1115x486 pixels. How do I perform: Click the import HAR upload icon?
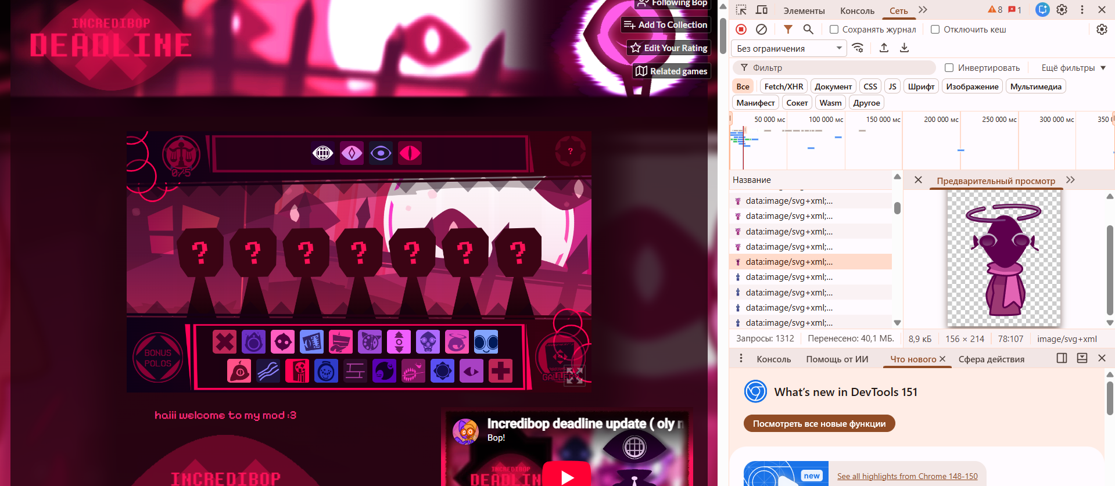[884, 48]
